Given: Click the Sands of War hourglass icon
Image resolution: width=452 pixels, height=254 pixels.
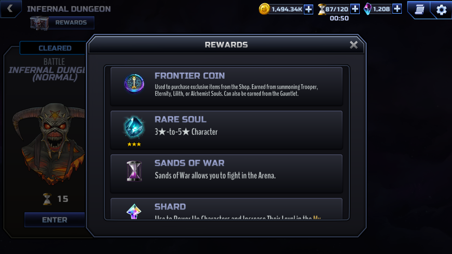Looking at the screenshot, I should [x=134, y=171].
